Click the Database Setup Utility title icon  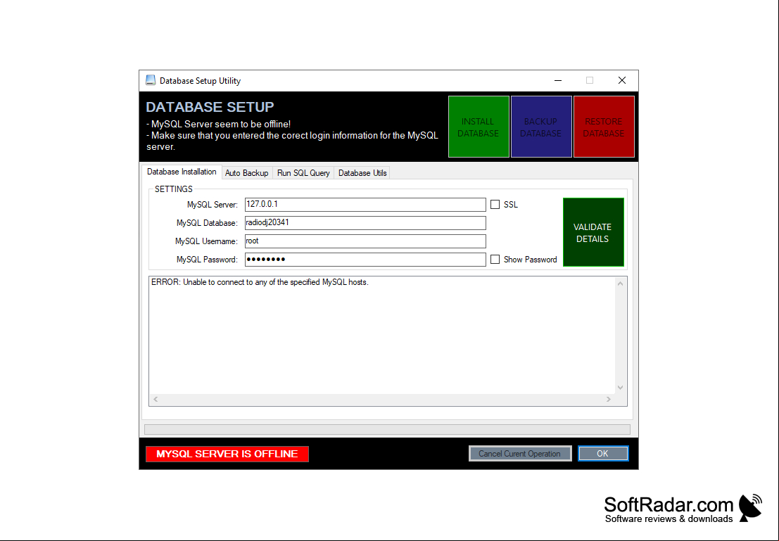[x=151, y=80]
